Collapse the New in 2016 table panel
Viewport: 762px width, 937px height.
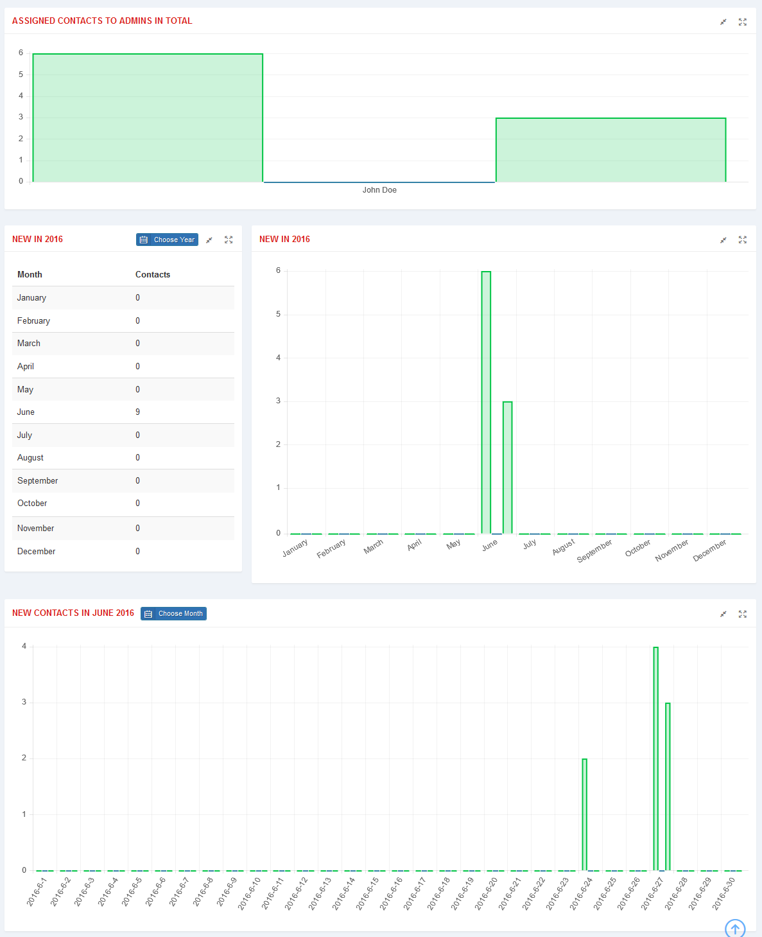(x=209, y=240)
